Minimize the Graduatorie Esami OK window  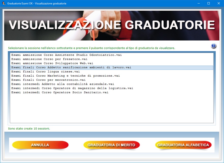click(x=199, y=3)
